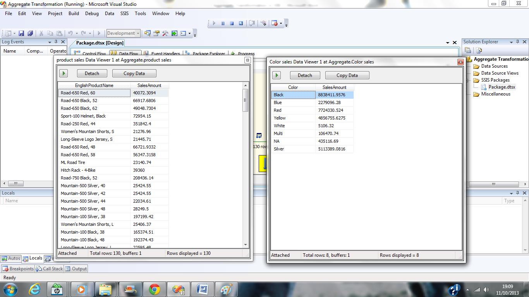Switch to the Output tab
The width and height of the screenshot is (529, 297).
click(76, 269)
